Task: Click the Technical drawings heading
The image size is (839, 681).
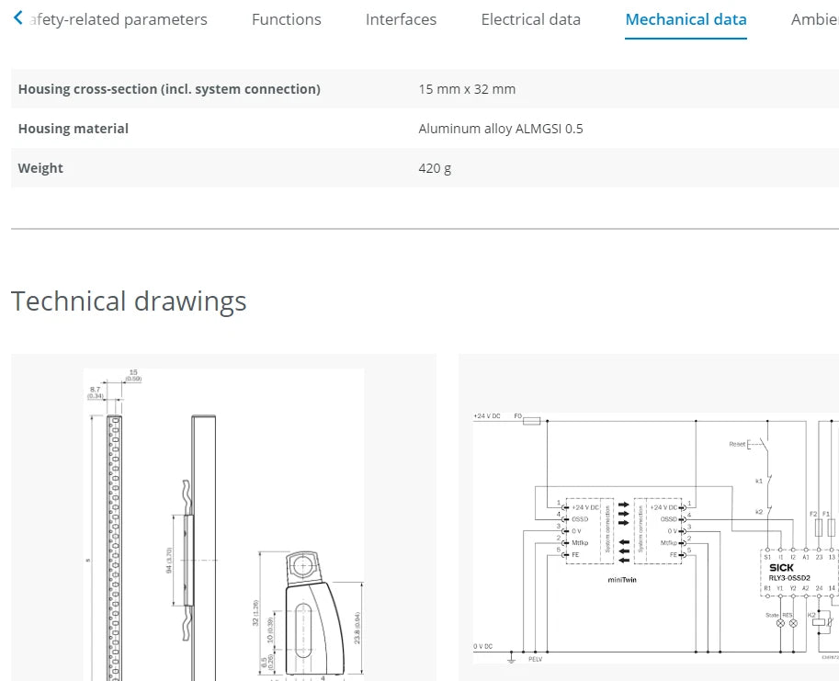Action: point(129,301)
